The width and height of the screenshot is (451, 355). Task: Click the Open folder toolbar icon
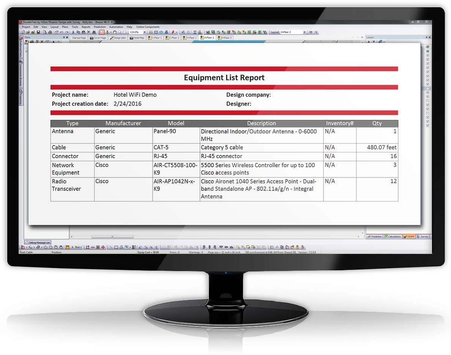(x=28, y=32)
